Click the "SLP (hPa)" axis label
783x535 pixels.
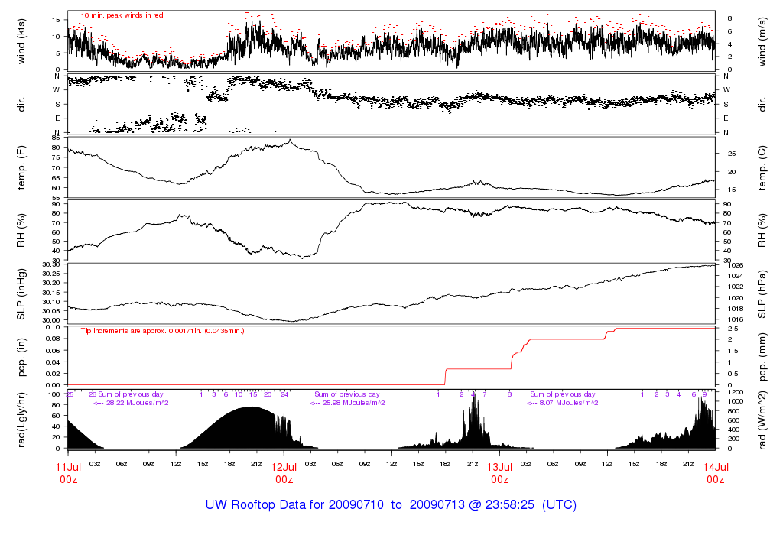(762, 294)
